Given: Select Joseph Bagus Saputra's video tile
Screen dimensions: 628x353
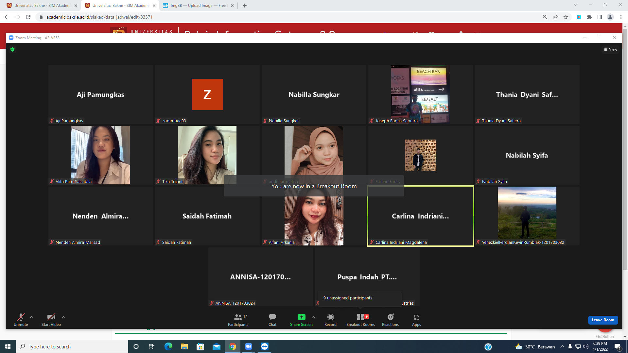Looking at the screenshot, I should pos(421,94).
